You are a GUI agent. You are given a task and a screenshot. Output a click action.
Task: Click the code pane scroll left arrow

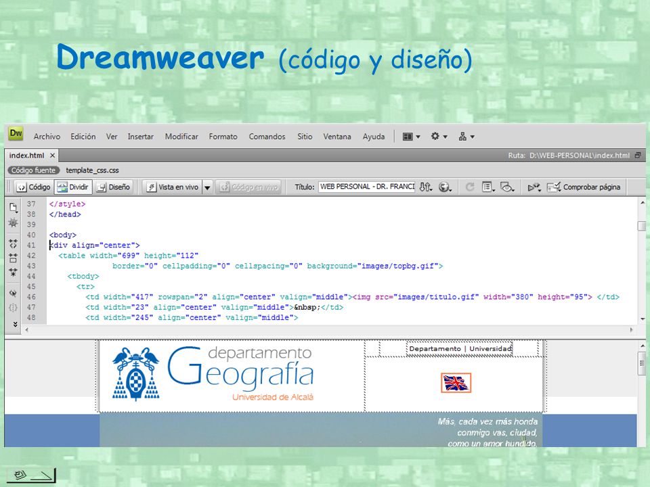[27, 329]
